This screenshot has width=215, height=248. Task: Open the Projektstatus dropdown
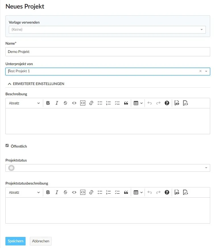click(x=207, y=168)
